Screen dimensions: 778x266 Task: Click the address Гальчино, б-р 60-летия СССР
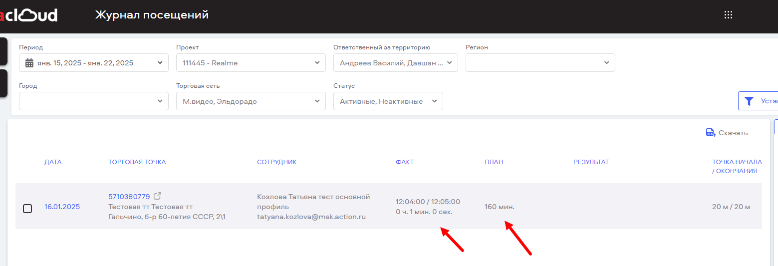click(x=167, y=217)
